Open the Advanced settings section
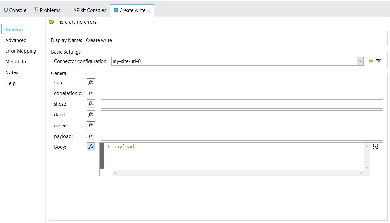This screenshot has width=390, height=223. [16, 40]
